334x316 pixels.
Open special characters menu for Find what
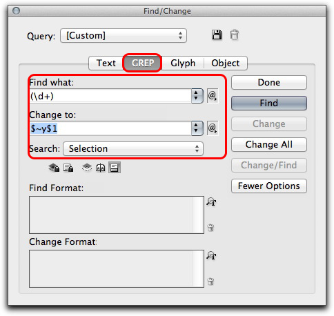click(x=213, y=96)
